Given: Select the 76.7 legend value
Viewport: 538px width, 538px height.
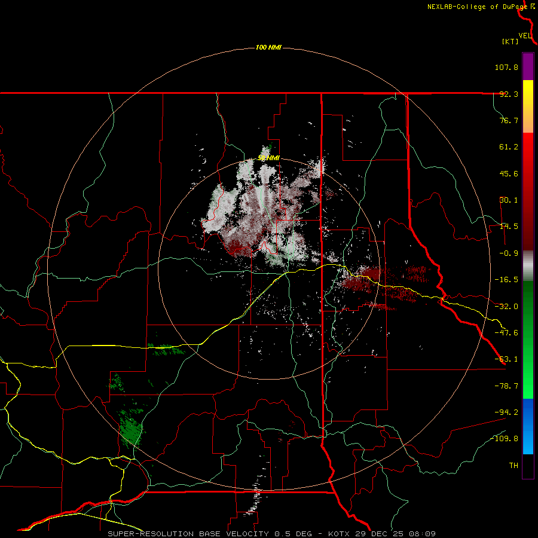Looking at the screenshot, I should [x=509, y=120].
